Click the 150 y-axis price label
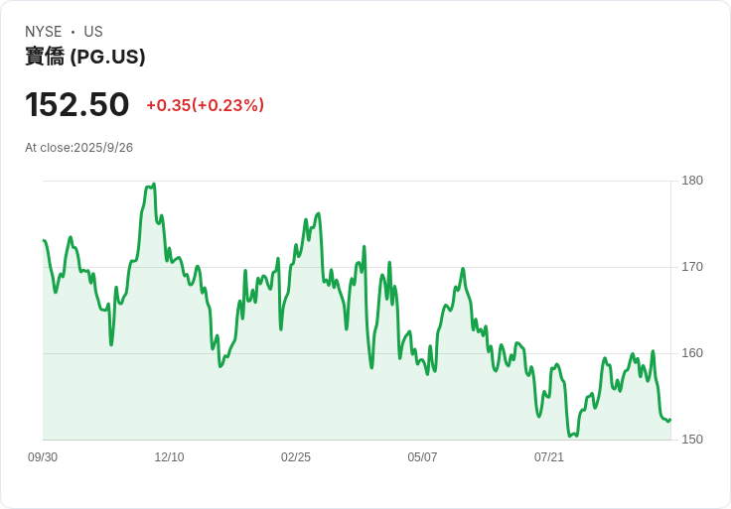 tap(692, 440)
